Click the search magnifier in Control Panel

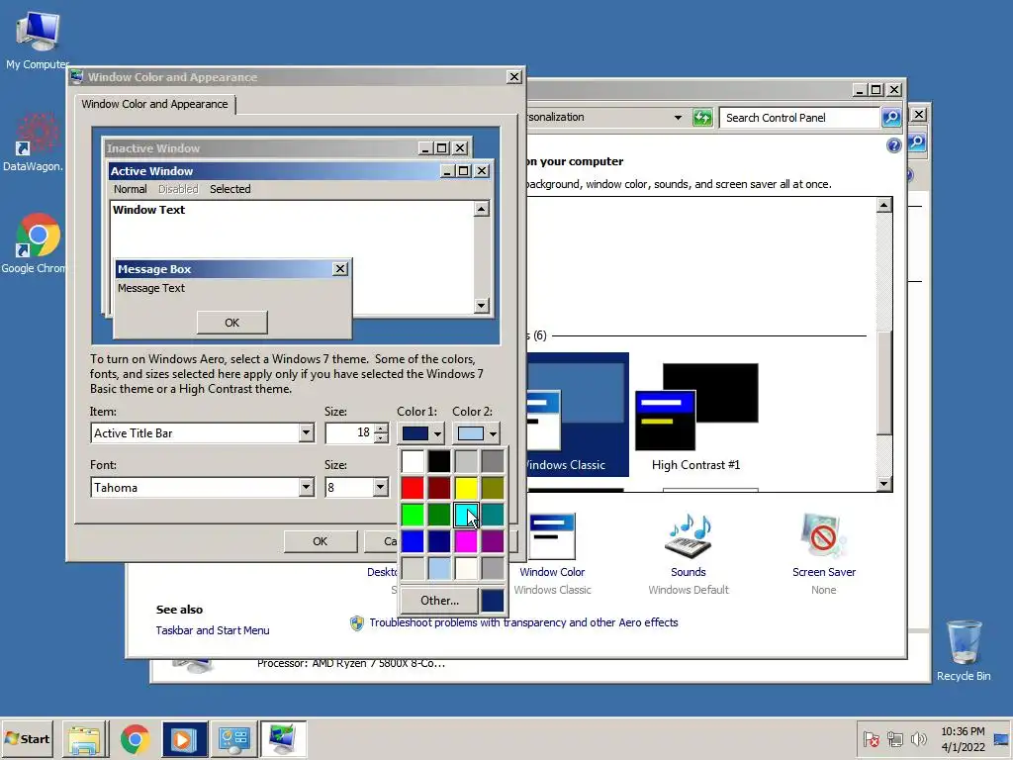891,118
